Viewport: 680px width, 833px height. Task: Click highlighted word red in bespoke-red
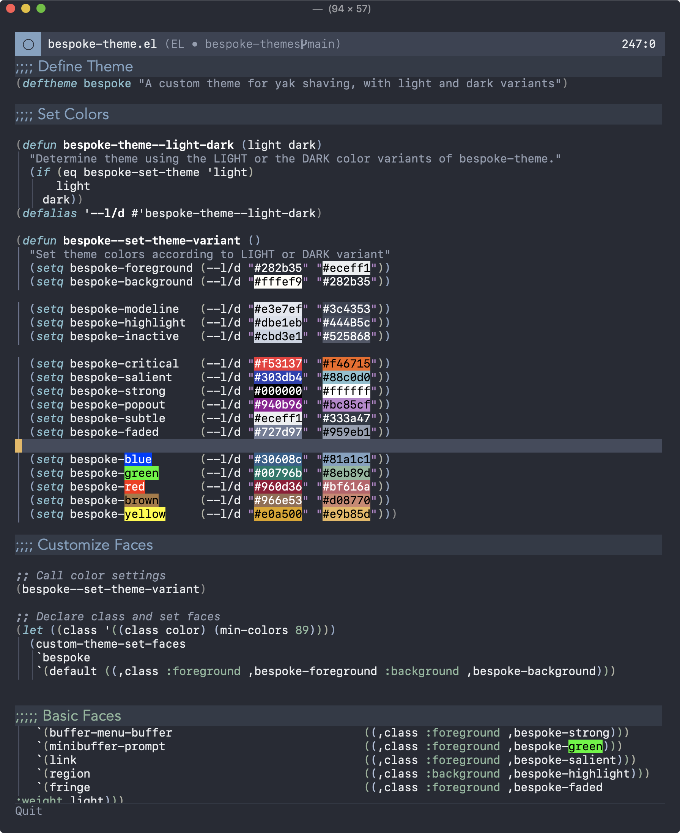135,487
